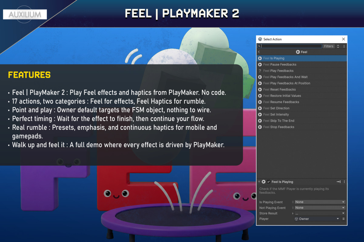This screenshot has height=242, width=364.
Task: Open the Player Owner dropdown
Action: pyautogui.click(x=317, y=219)
